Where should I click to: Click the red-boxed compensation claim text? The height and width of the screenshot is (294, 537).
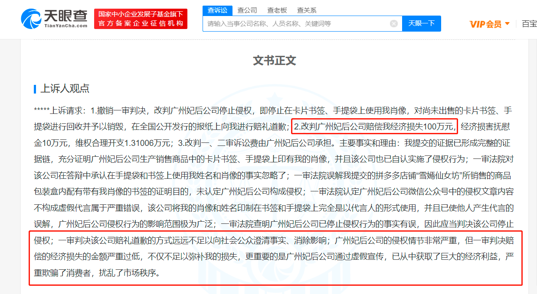(x=374, y=126)
